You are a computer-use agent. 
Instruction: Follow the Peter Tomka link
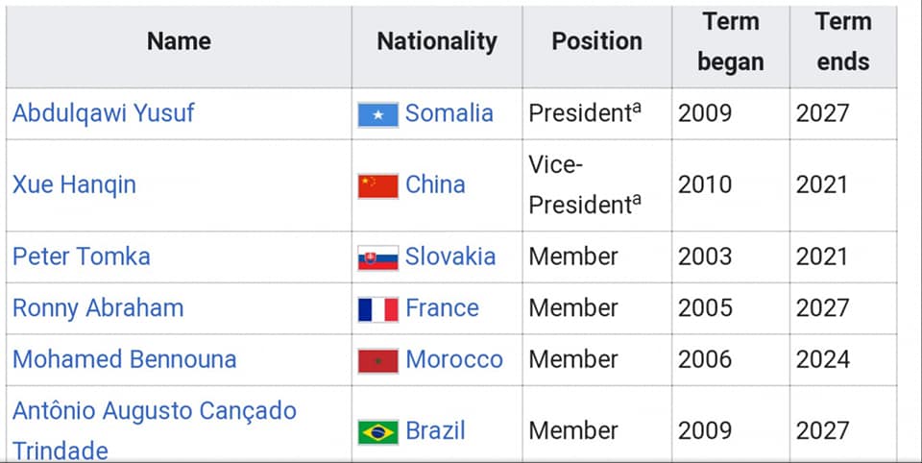coord(81,256)
